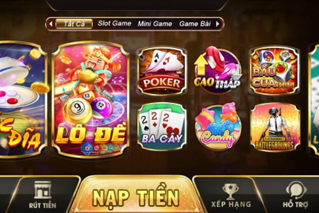319x213 pixels.
Task: Open the Lô Đề lottery card
Action: click(x=90, y=100)
